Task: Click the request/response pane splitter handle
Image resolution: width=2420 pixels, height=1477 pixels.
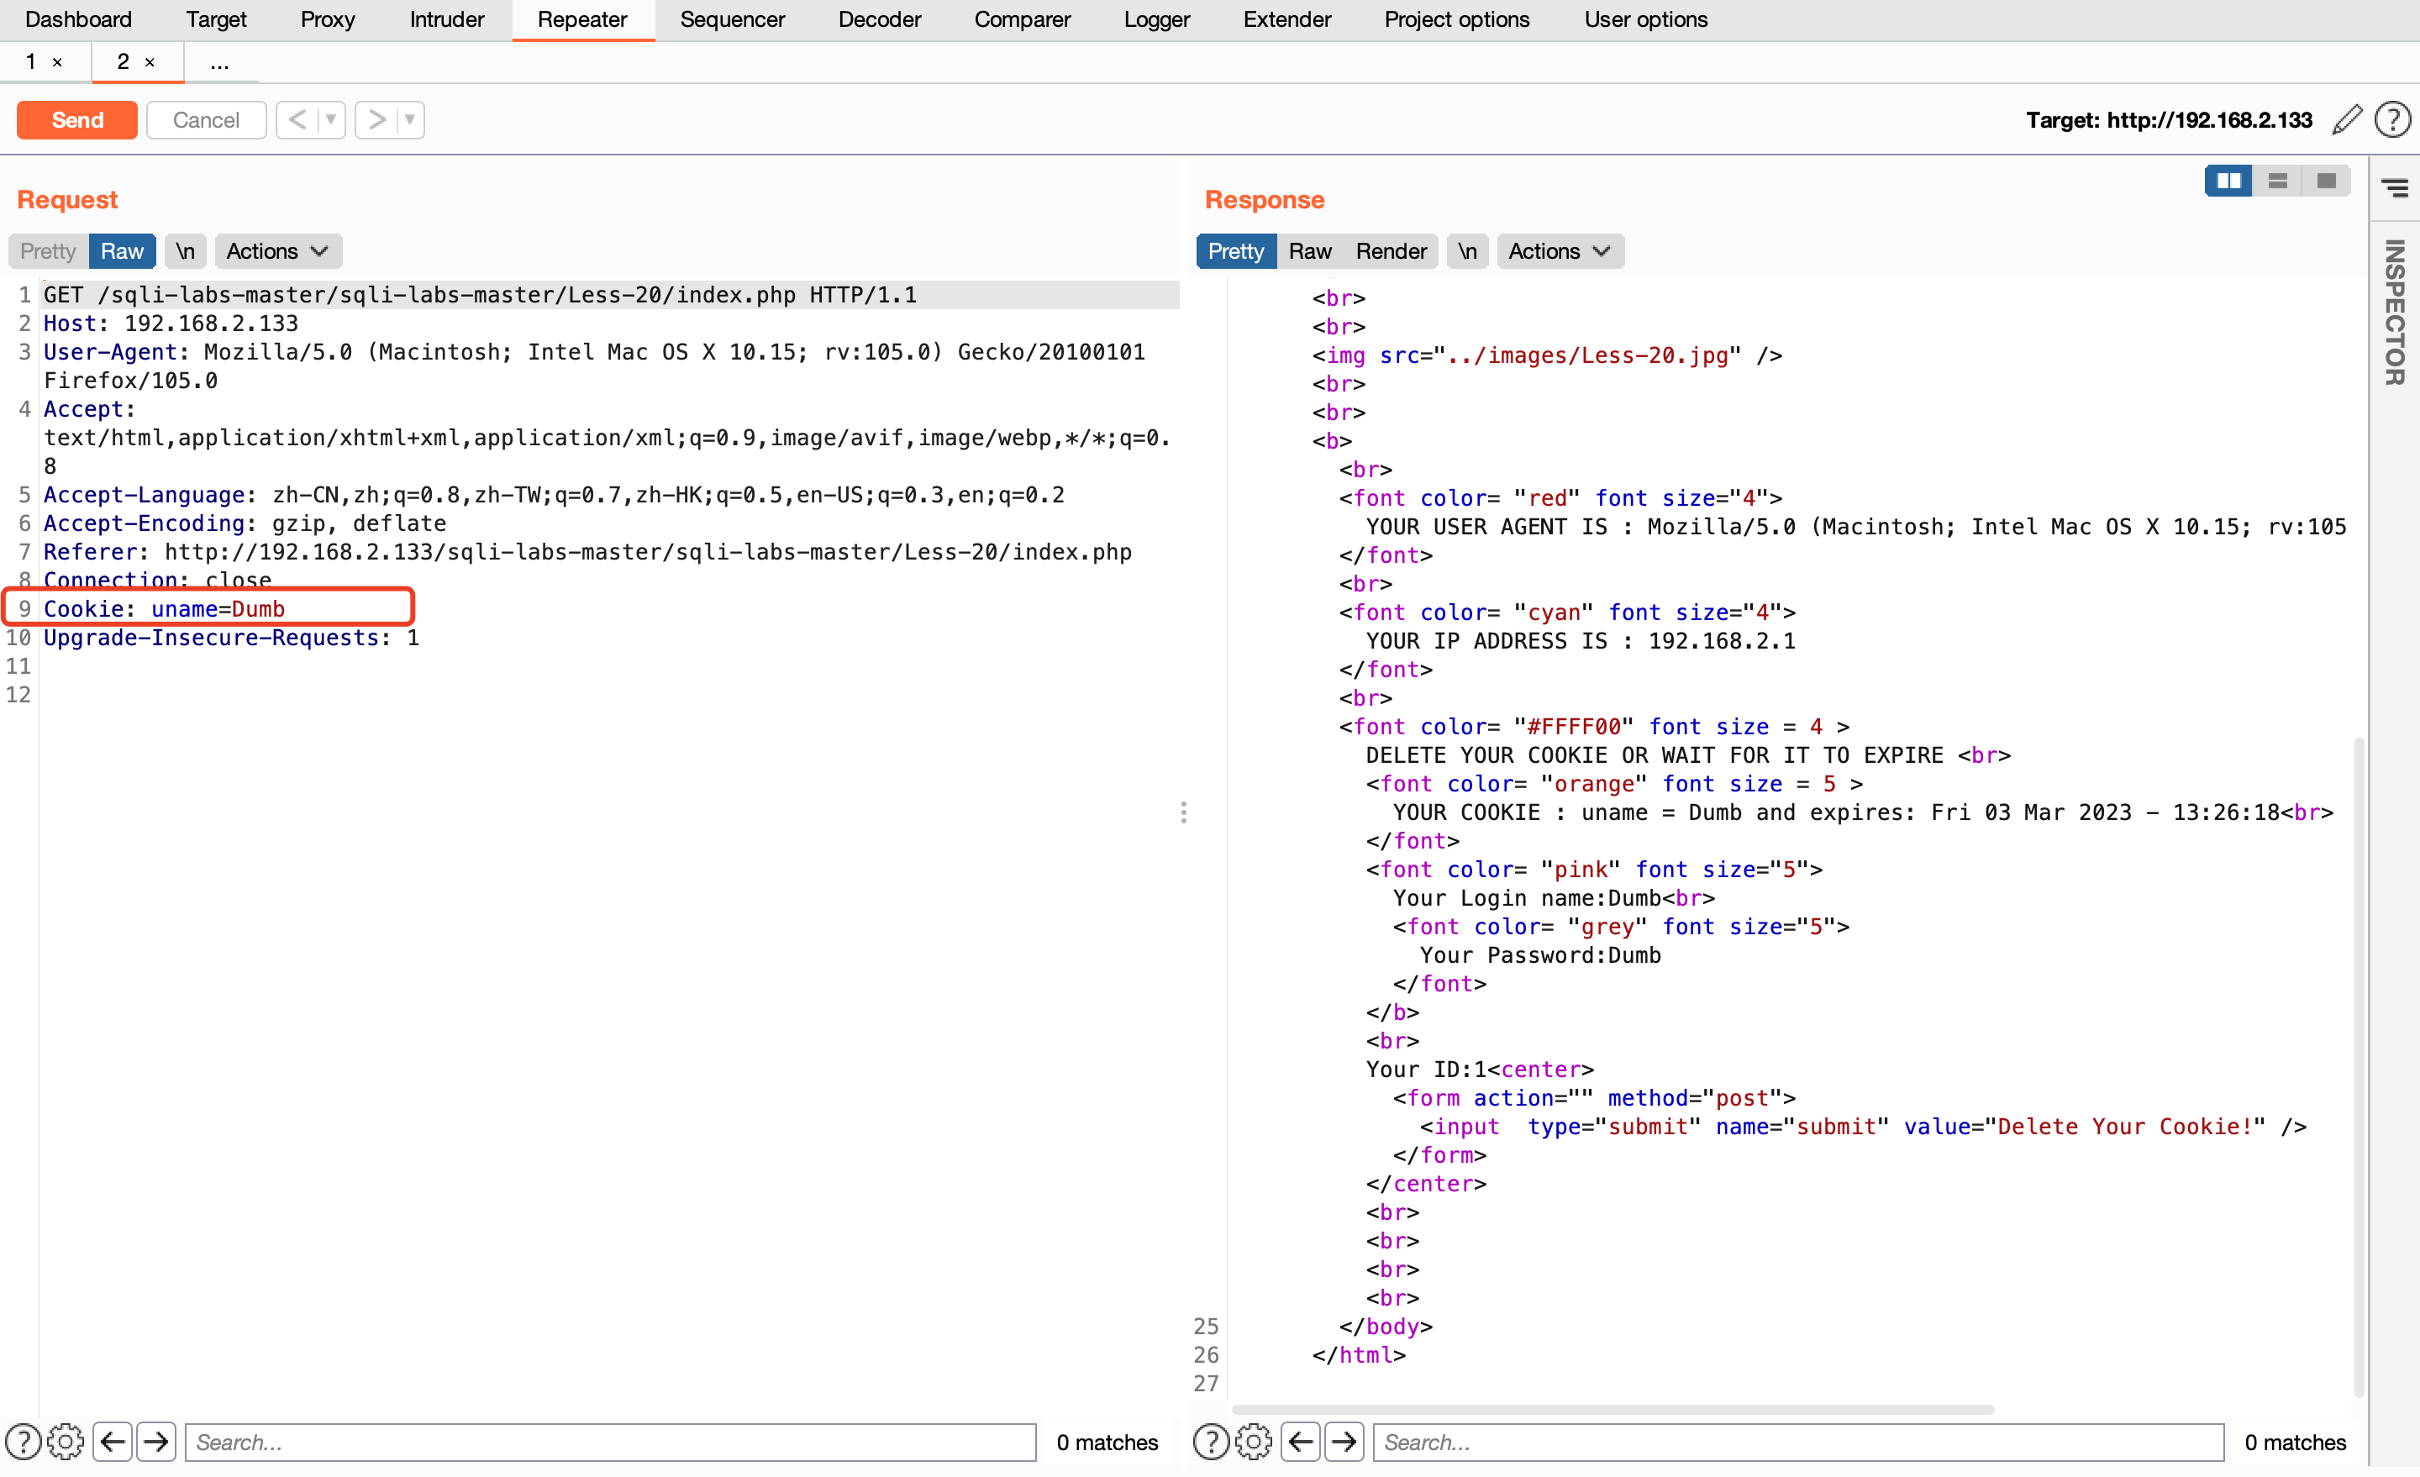Action: tap(1183, 812)
